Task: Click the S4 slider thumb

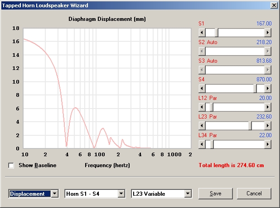Action: (255, 89)
